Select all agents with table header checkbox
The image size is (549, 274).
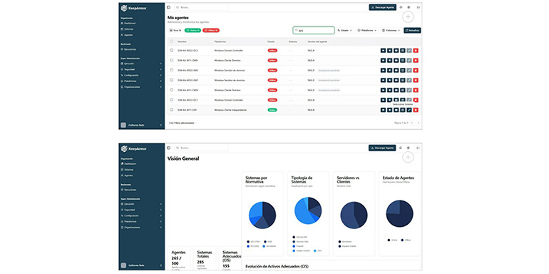tap(172, 41)
